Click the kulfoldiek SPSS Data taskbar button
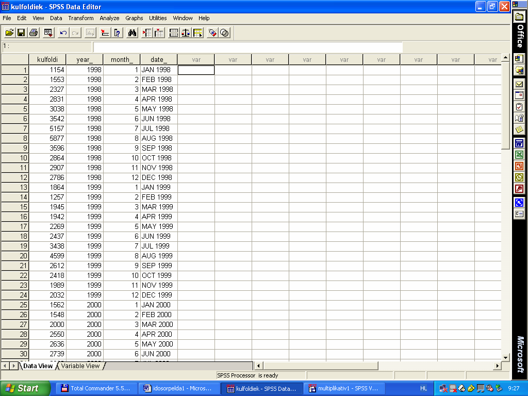 click(261, 388)
